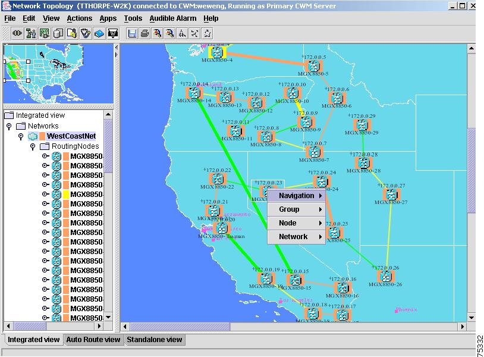Select node MGX8850-4 on the map
The height and width of the screenshot is (357, 484).
point(216,52)
